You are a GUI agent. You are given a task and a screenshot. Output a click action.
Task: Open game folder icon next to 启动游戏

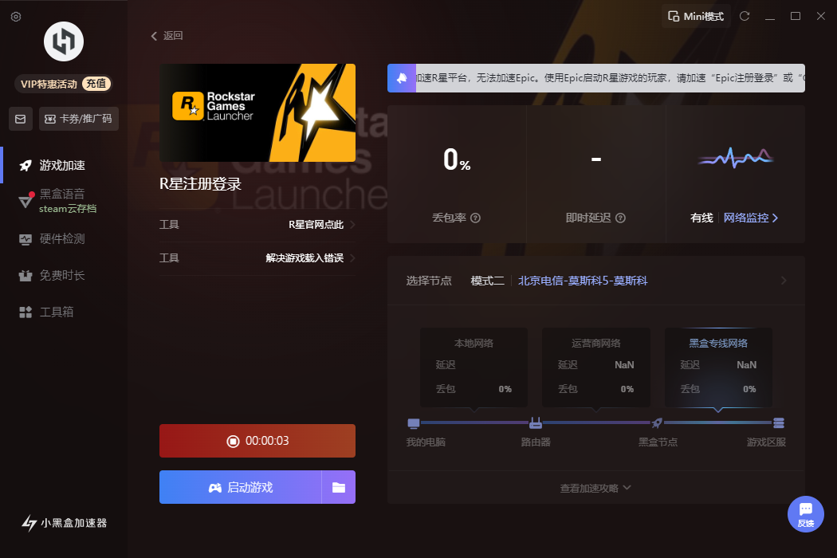click(x=339, y=487)
